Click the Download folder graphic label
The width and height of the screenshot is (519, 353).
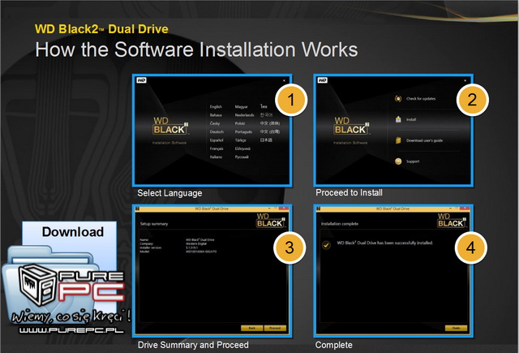(x=73, y=232)
